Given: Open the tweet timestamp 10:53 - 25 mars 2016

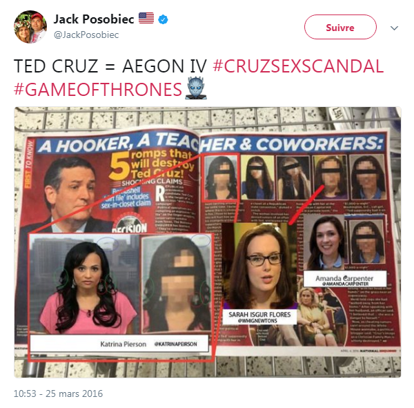Looking at the screenshot, I should pos(58,394).
